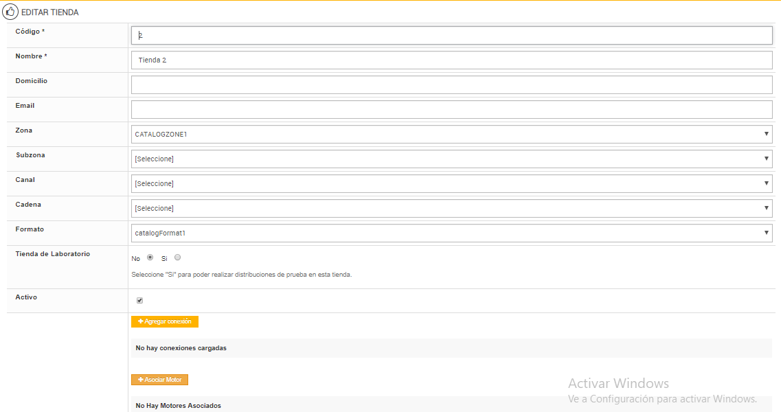781x412 pixels.
Task: Click the Domicilio input field
Action: click(x=451, y=84)
